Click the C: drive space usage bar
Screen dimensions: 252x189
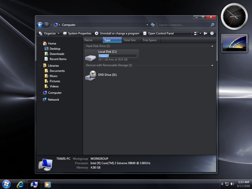(118, 56)
